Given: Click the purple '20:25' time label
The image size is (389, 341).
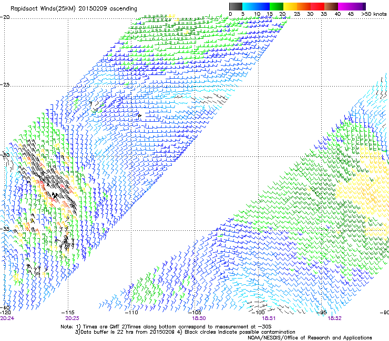Looking at the screenshot, I should coord(72,318).
